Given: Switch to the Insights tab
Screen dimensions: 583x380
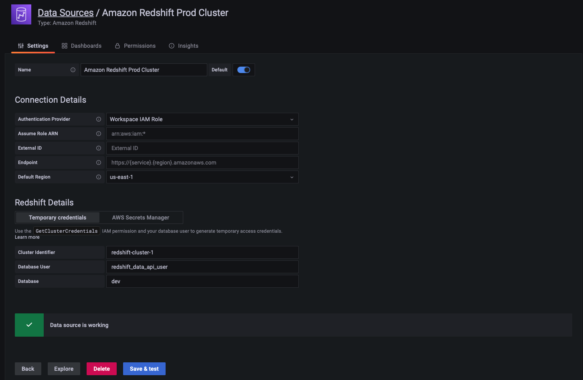Looking at the screenshot, I should (x=184, y=46).
